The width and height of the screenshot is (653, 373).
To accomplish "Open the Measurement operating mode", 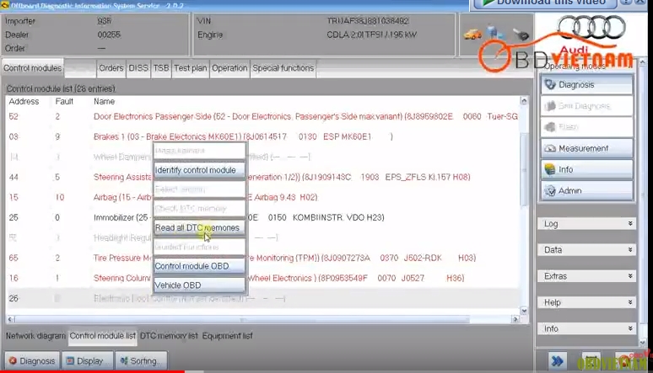I will click(x=587, y=148).
